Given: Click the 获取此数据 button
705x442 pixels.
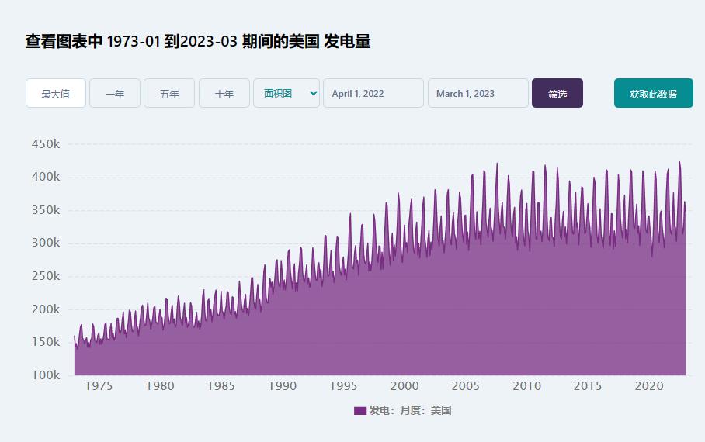Looking at the screenshot, I should point(653,93).
